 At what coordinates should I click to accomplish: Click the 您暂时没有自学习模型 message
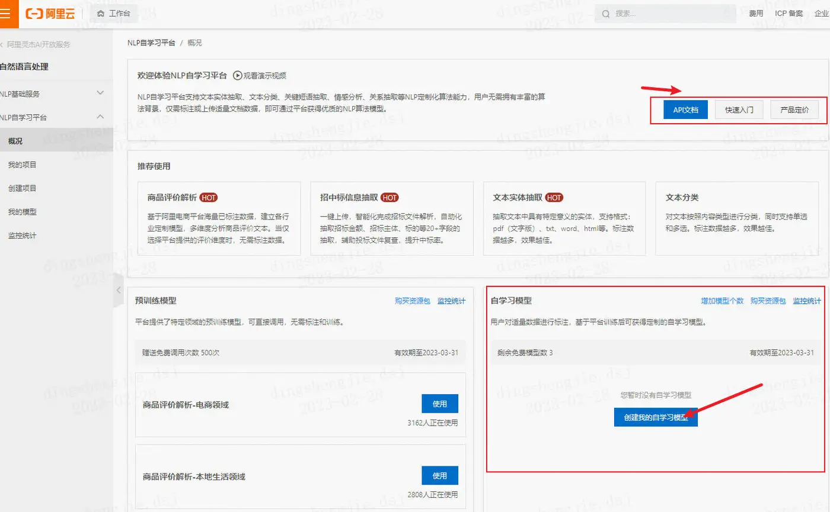(x=656, y=395)
